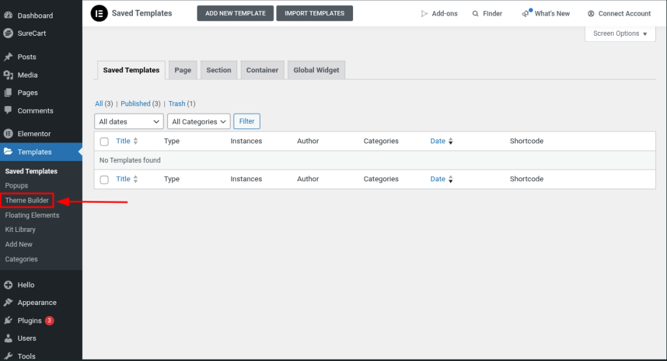Click the Import Templates button
This screenshot has width=667, height=361.
315,14
